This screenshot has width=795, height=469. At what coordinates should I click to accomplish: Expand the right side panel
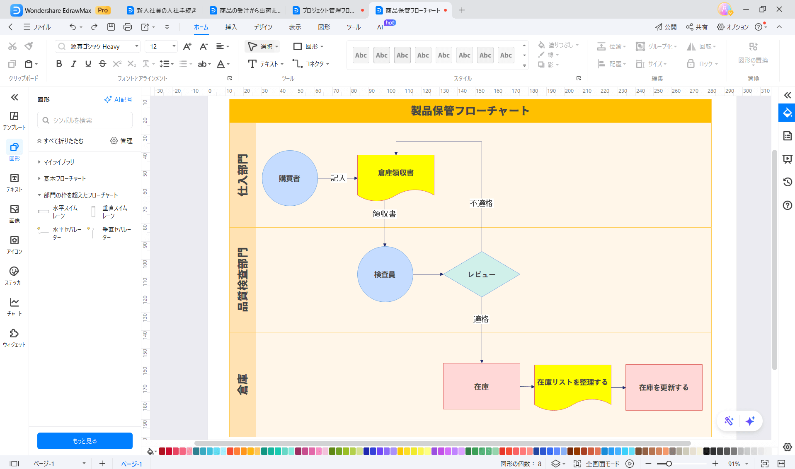787,95
